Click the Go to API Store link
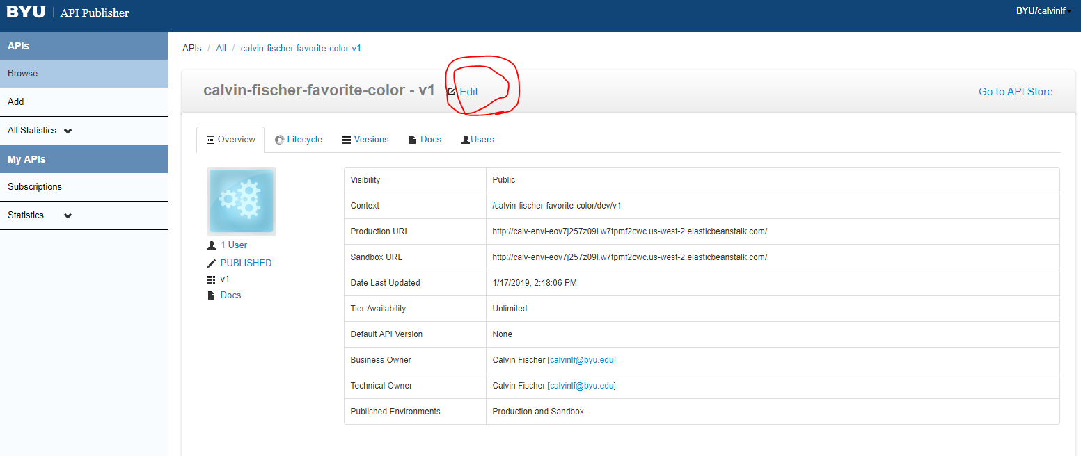Screen dimensions: 1081x456 point(1016,92)
